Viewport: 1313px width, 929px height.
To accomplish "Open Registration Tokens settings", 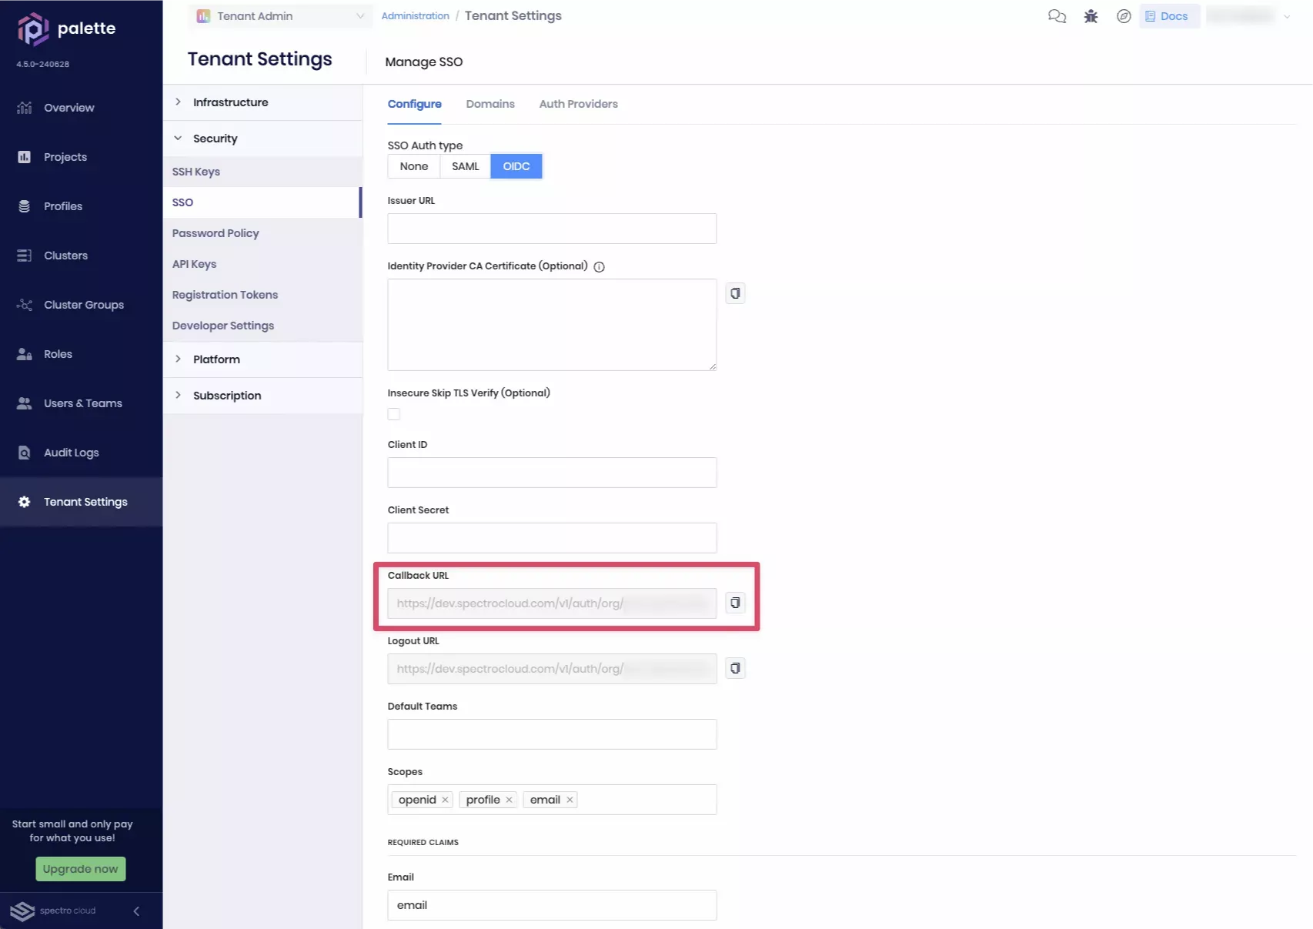I will tap(263, 295).
